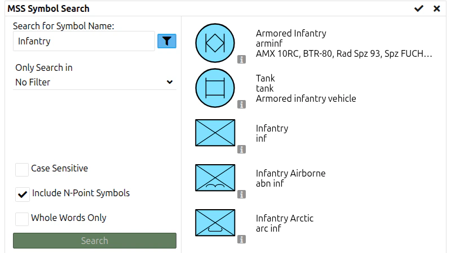Select the Infantry Airborne symbol
The width and height of the screenshot is (451, 253).
[x=215, y=178]
